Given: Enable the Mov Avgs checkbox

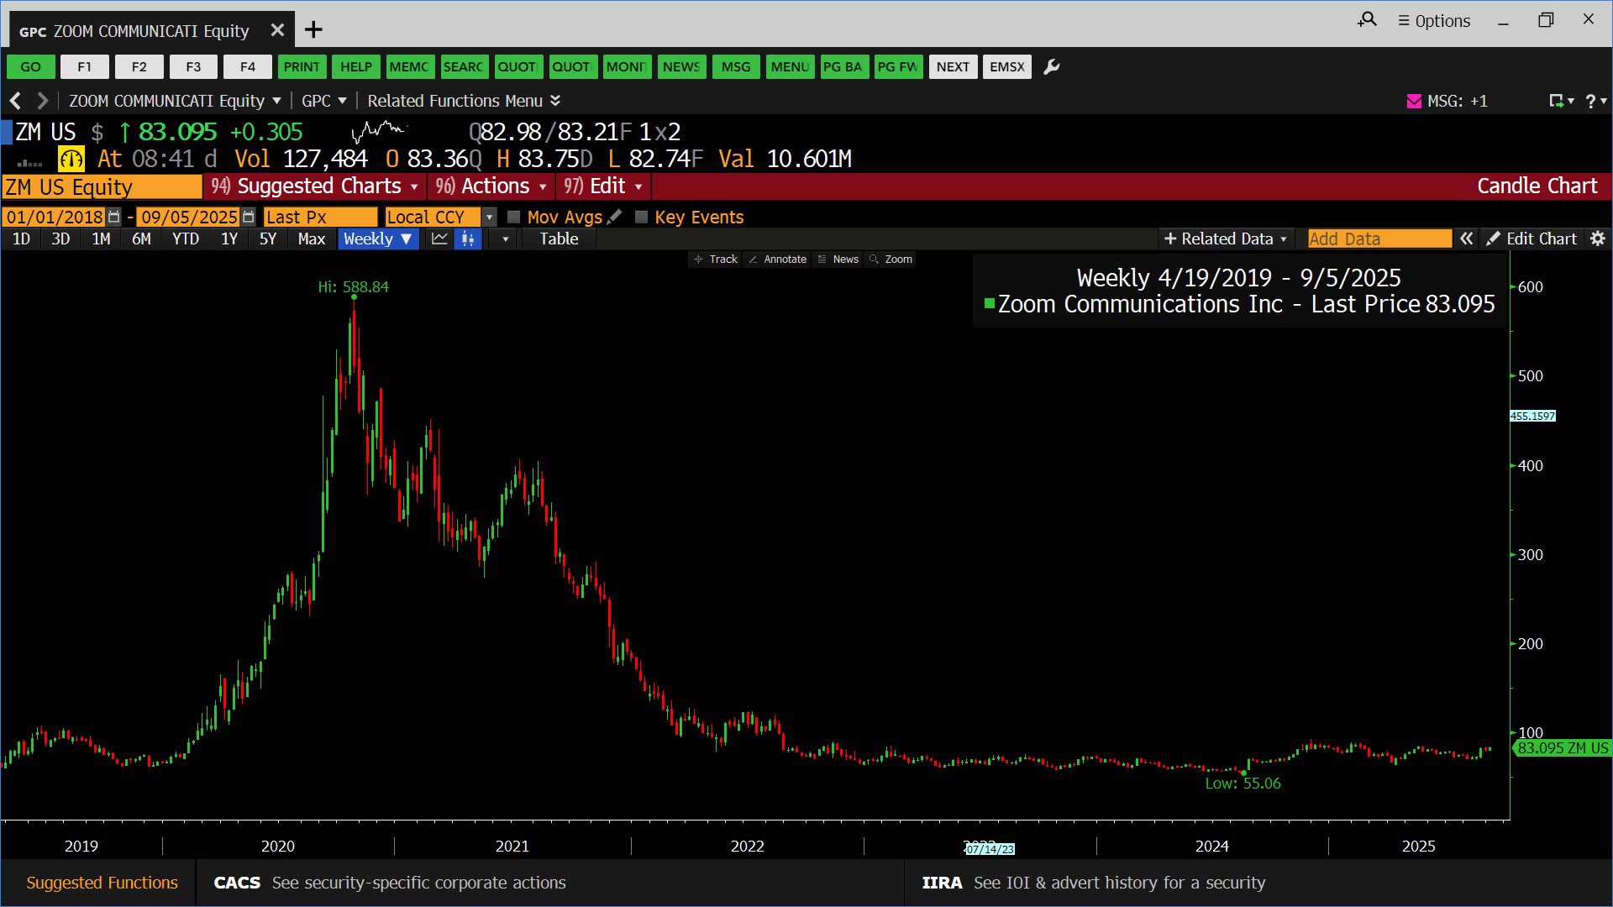Looking at the screenshot, I should [x=514, y=217].
